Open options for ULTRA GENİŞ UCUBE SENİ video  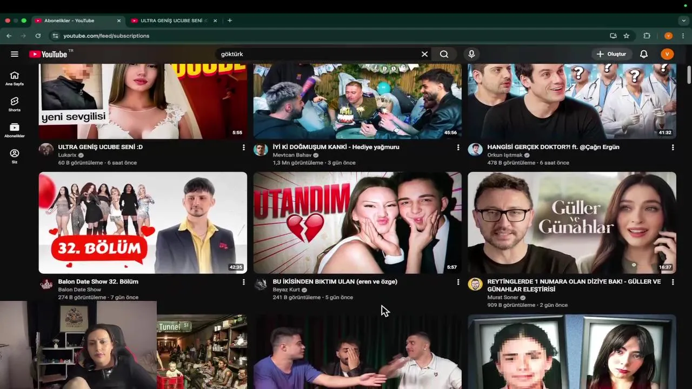click(x=243, y=147)
